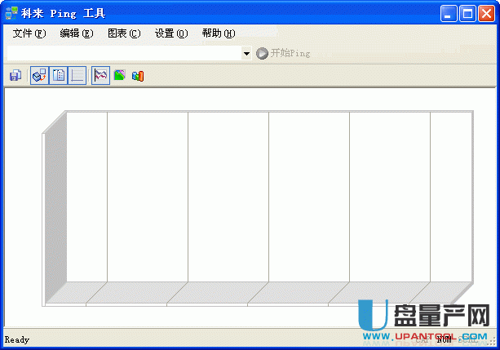
Task: Click the save chart icon in toolbar
Action: (x=15, y=76)
